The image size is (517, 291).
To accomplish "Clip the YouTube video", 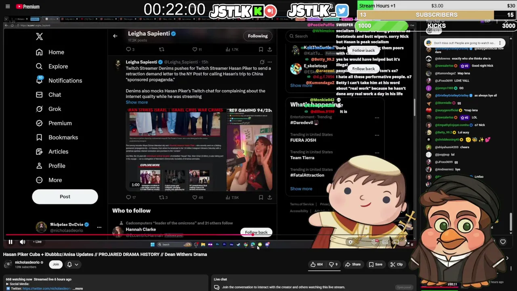I will [396, 264].
